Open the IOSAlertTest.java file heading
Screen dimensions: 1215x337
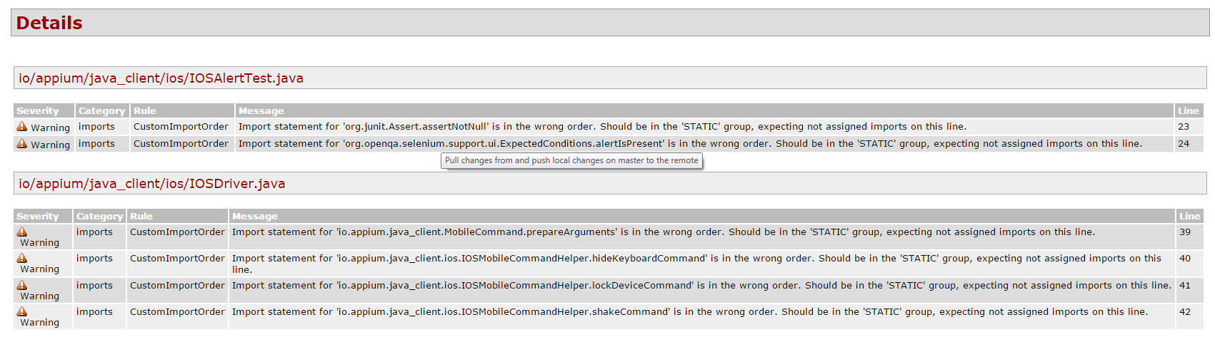tap(161, 78)
